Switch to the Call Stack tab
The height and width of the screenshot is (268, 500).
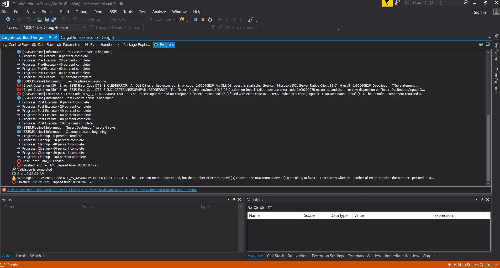276,256
